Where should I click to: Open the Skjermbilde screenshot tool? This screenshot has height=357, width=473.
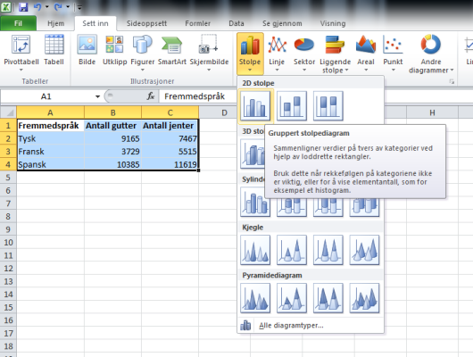[x=209, y=54]
